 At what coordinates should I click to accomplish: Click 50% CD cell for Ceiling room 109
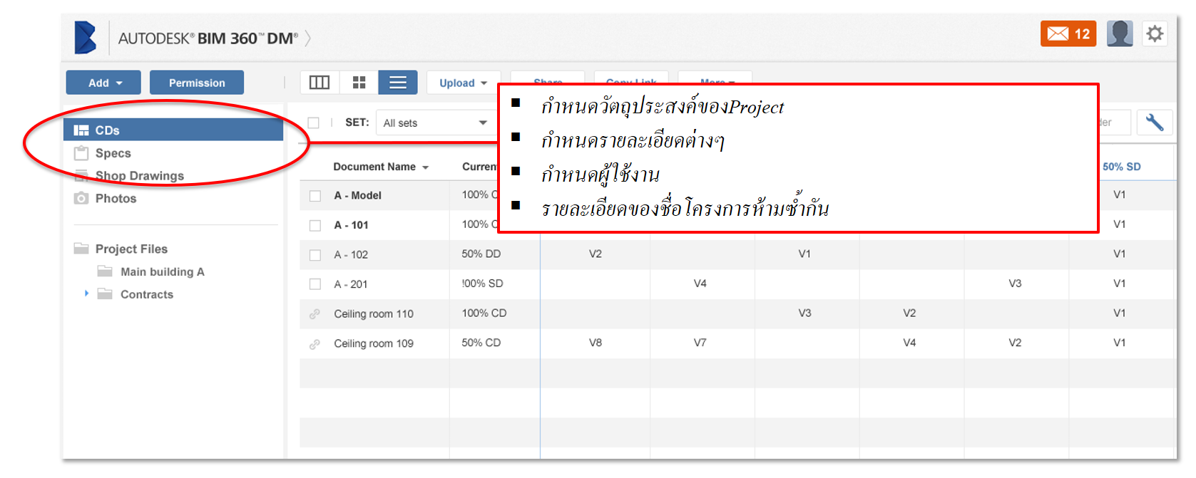click(x=481, y=343)
